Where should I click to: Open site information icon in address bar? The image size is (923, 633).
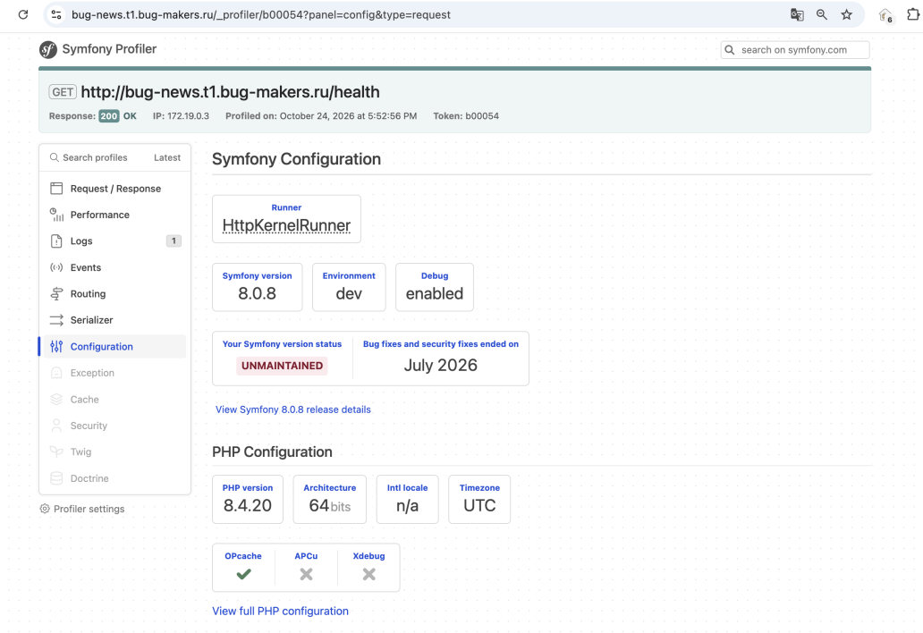(x=56, y=14)
